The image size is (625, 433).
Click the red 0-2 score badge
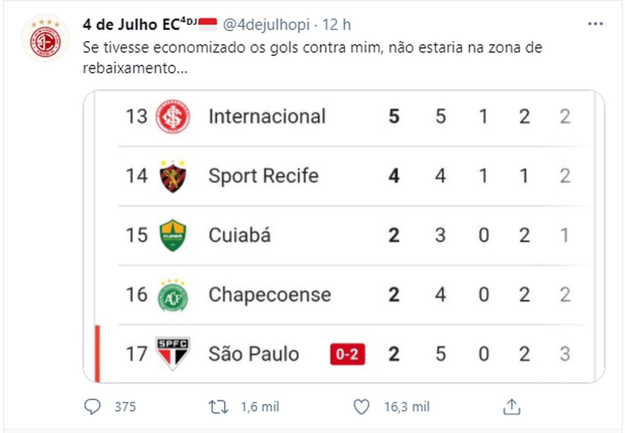(x=347, y=355)
